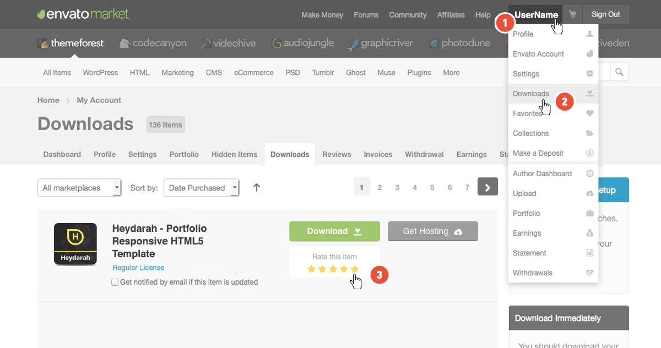Click the Upload cloud icon in dropdown
Screen dimensions: 661x348
(x=589, y=193)
